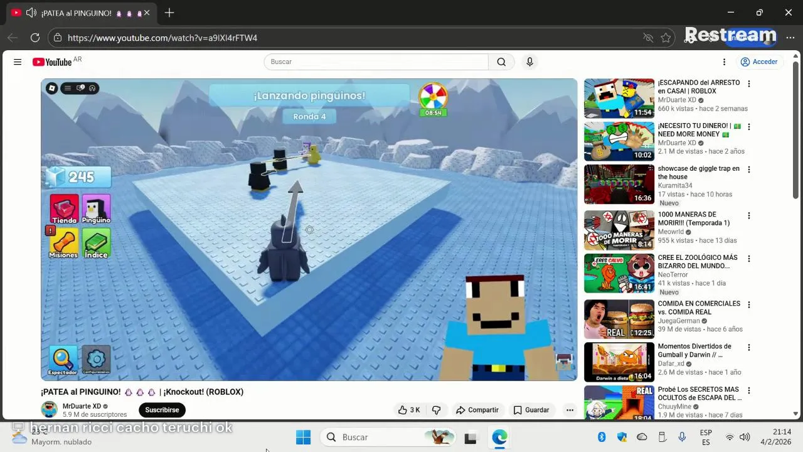The image size is (803, 452).
Task: Click the Roblox headphones icon in the video
Action: click(x=92, y=88)
